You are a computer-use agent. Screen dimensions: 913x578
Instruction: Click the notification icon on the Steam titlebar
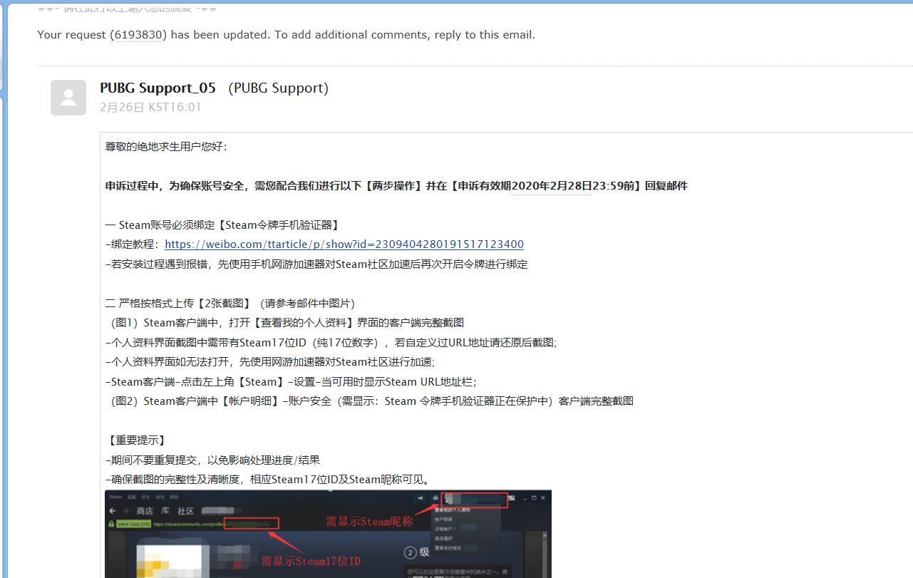tap(436, 497)
